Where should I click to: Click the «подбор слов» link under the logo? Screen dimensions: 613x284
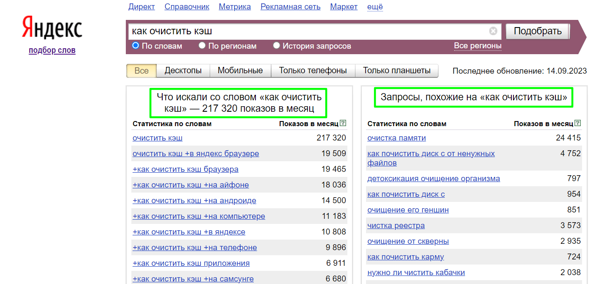click(52, 50)
